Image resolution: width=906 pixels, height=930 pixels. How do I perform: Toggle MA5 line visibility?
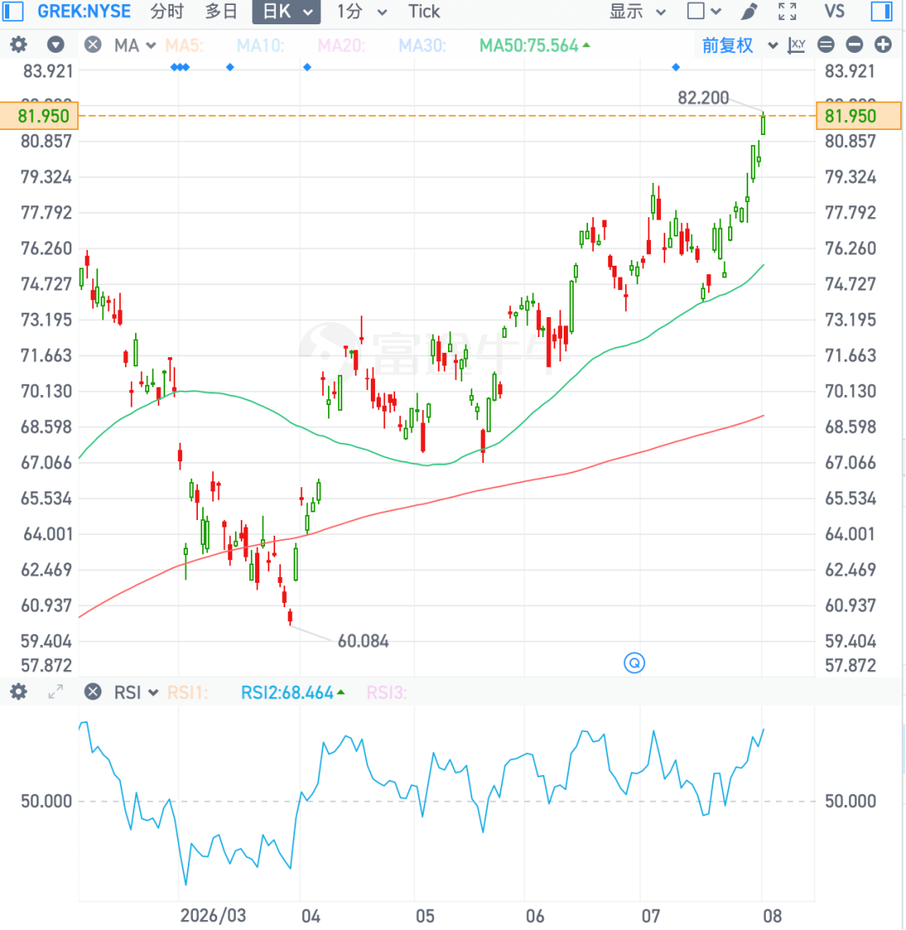point(184,45)
